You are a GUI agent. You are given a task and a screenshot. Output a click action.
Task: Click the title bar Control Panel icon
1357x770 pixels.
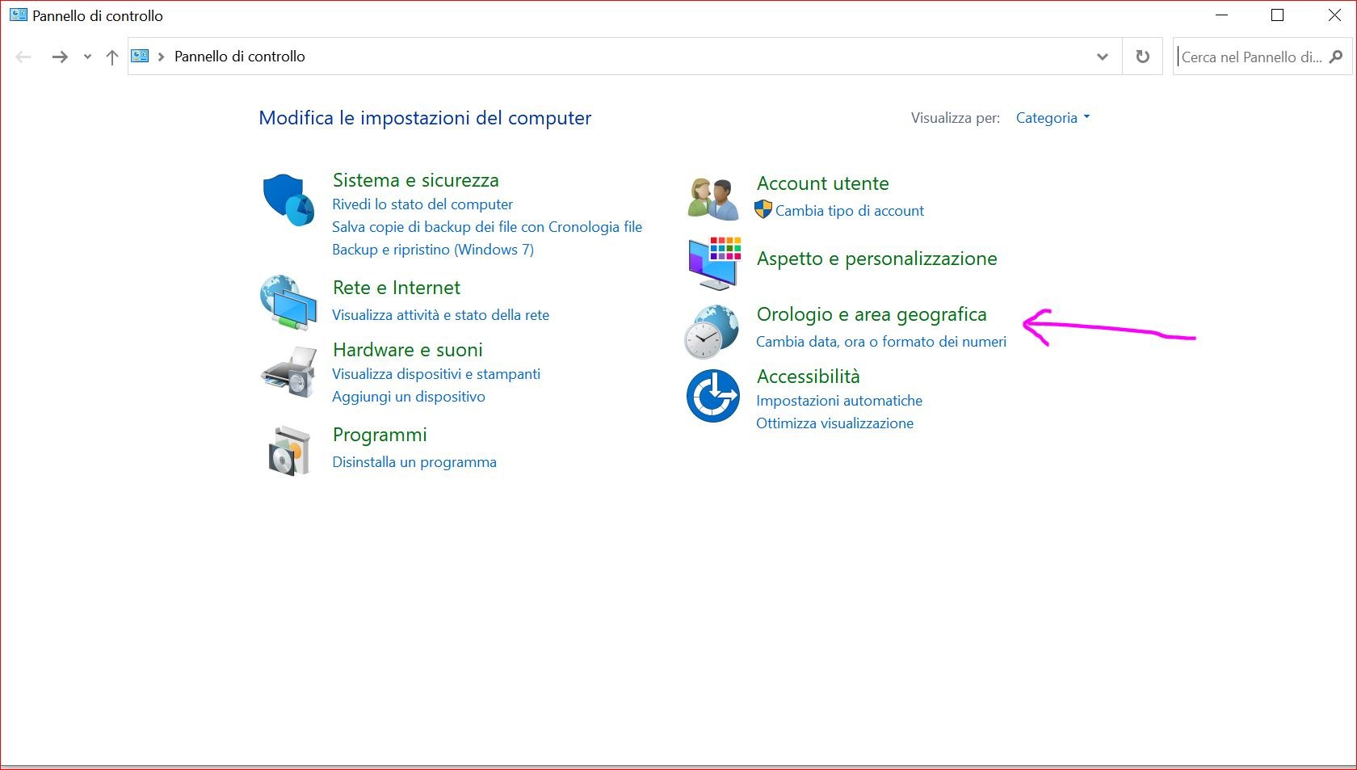click(18, 15)
